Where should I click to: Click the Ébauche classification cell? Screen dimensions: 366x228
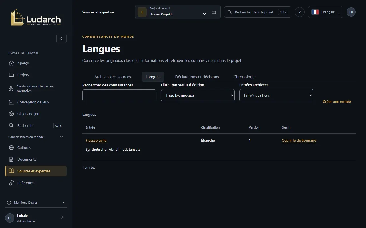pyautogui.click(x=208, y=140)
